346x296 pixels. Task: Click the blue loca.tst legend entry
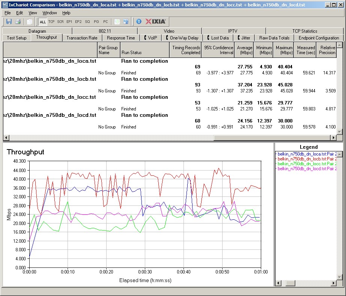click(x=306, y=154)
